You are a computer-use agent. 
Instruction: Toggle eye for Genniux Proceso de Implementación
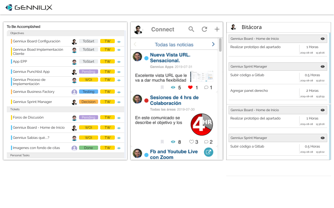point(119,80)
